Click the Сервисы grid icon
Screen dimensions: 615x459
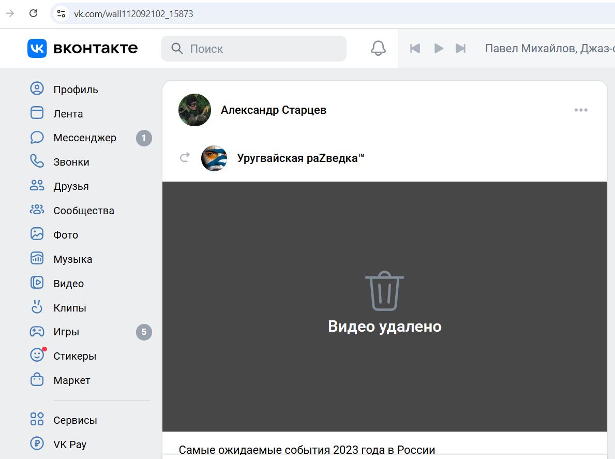pos(37,419)
